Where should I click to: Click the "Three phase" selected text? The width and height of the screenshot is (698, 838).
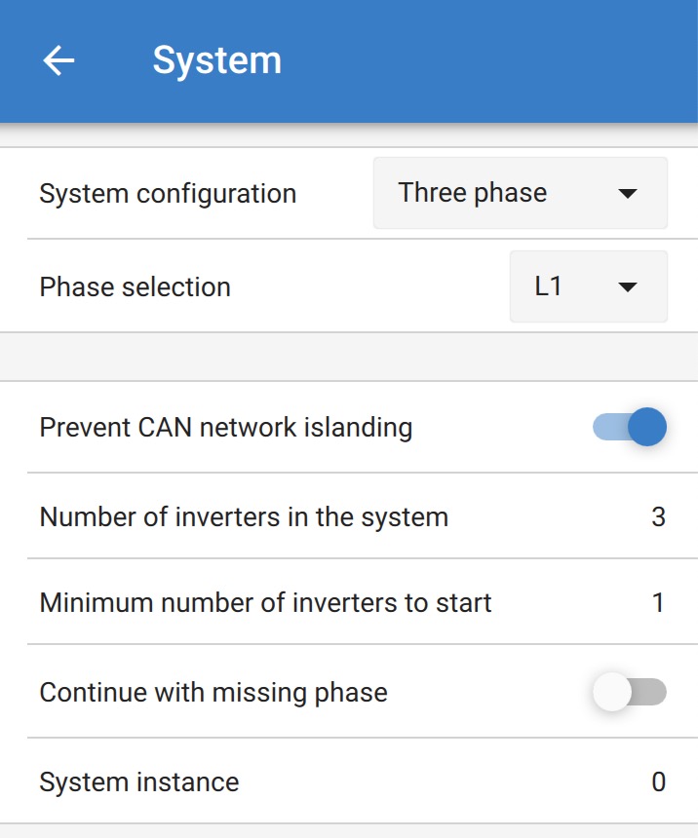pyautogui.click(x=472, y=193)
